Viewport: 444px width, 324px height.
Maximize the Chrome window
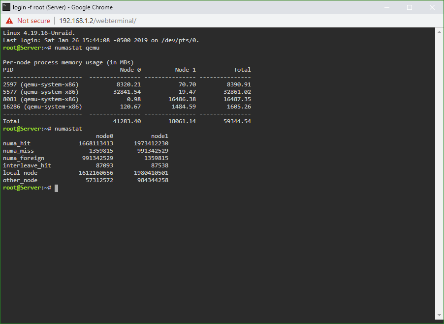click(x=410, y=7)
